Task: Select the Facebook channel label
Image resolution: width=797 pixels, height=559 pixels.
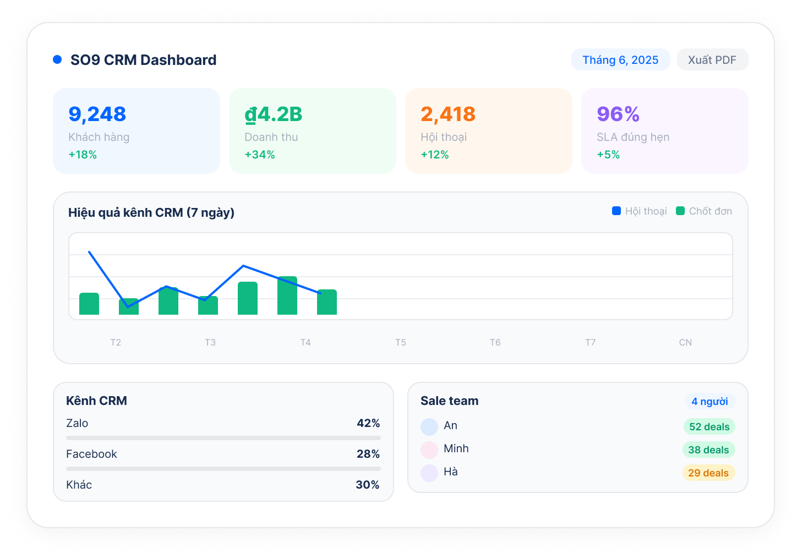Action: (91, 454)
